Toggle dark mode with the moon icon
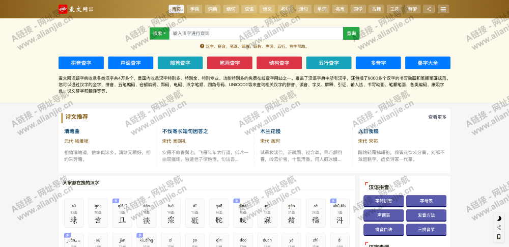The height and width of the screenshot is (247, 509). 499,218
